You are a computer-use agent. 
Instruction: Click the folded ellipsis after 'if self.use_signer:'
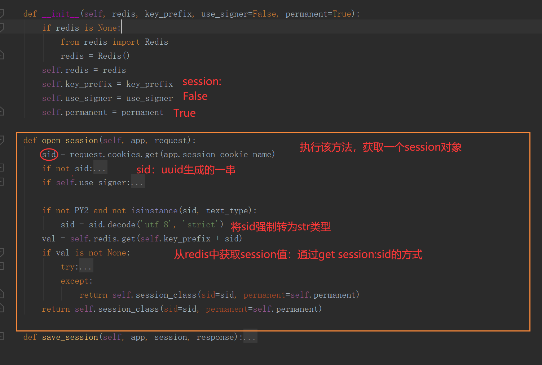(x=138, y=182)
